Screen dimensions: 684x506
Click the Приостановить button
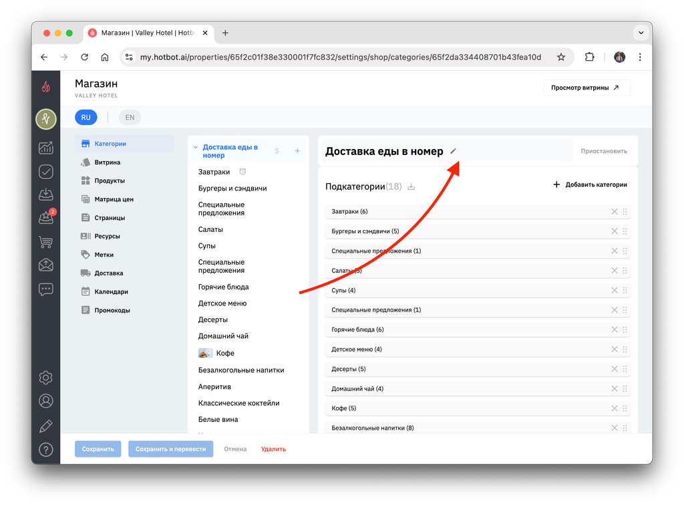[604, 151]
